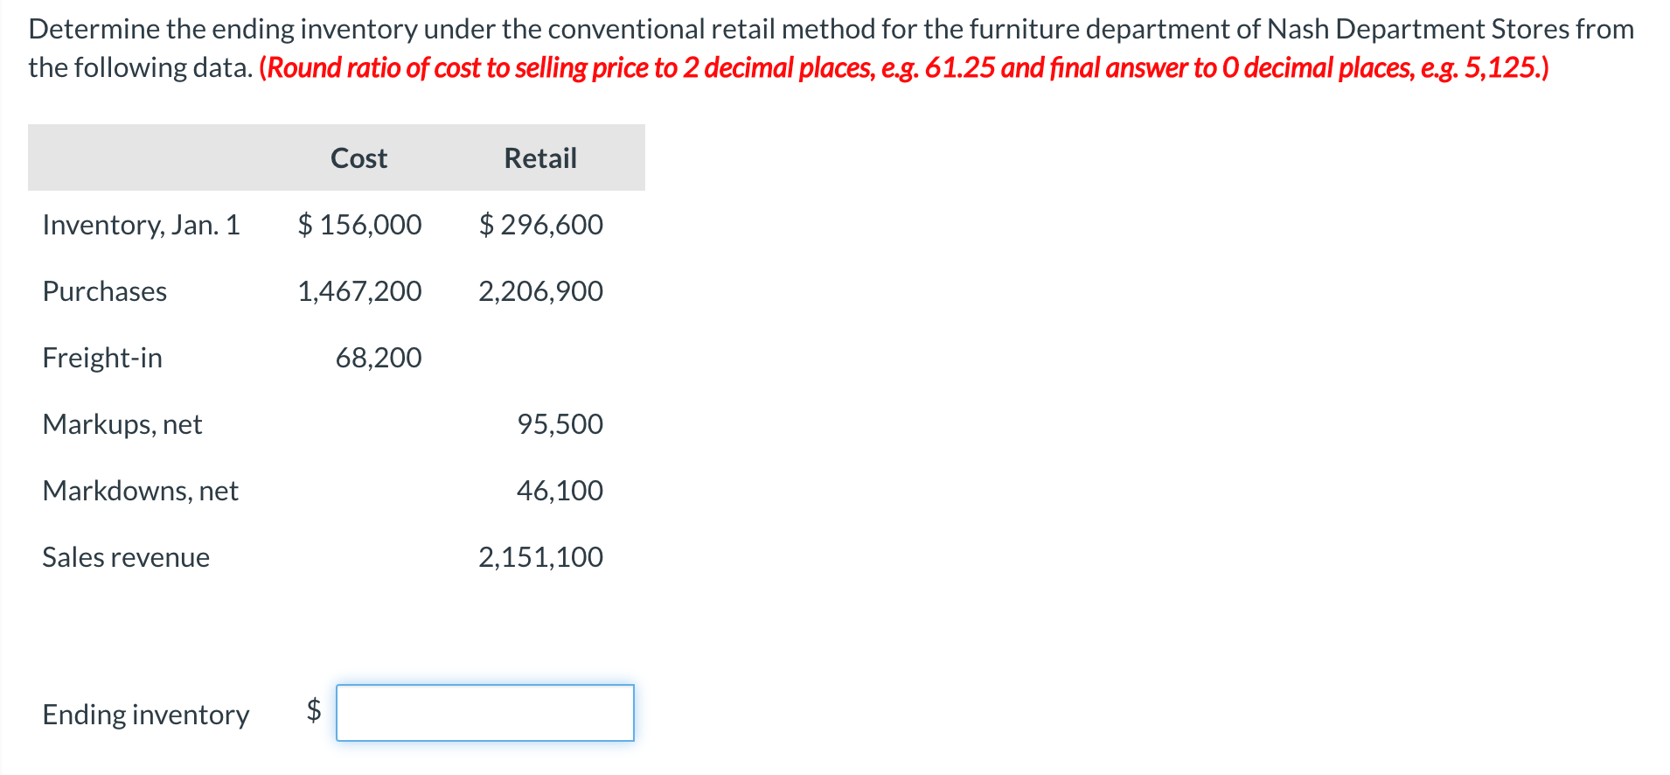Select the Cost column header
The image size is (1670, 775).
pos(358,157)
